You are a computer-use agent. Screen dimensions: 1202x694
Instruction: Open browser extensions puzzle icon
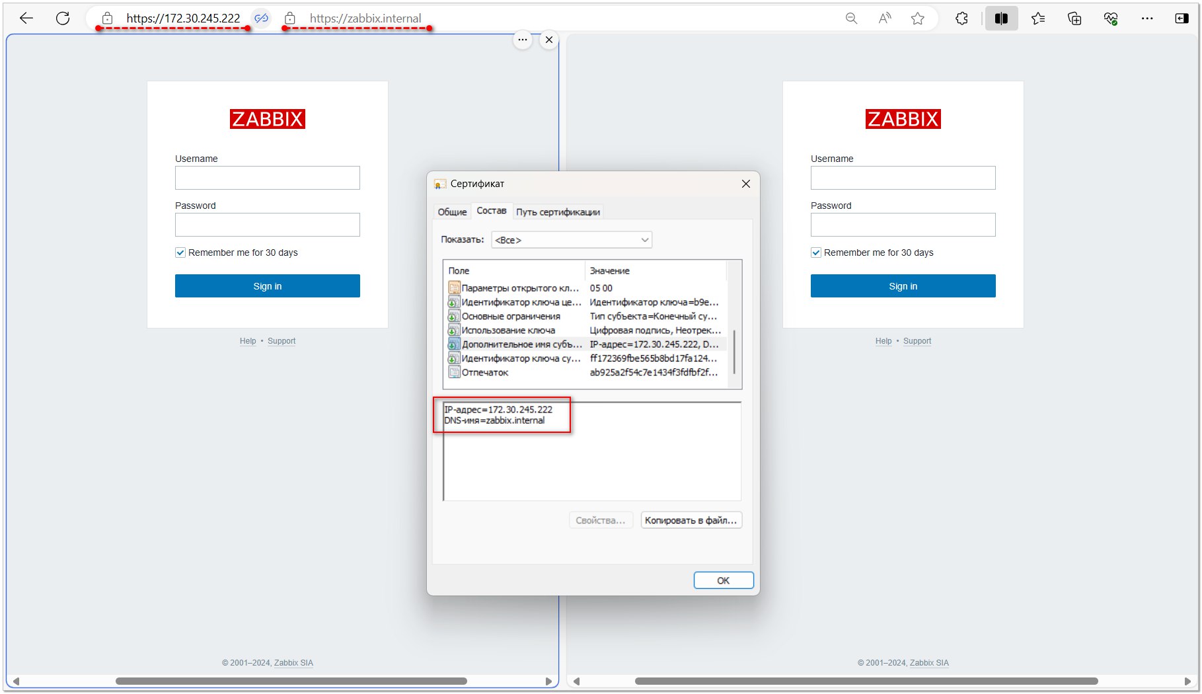point(961,19)
